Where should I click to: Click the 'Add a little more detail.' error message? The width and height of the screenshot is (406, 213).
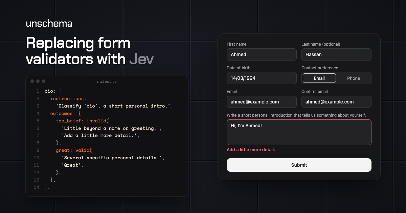(251, 149)
